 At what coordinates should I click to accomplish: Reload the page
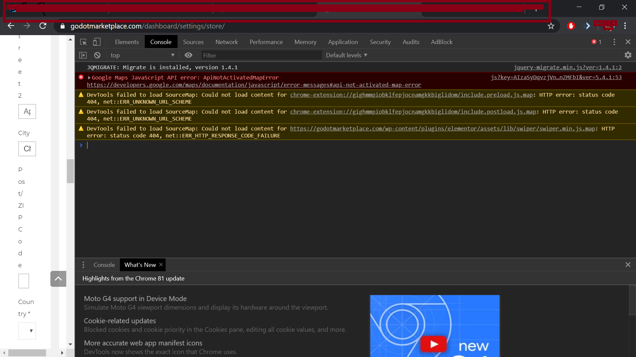point(43,26)
